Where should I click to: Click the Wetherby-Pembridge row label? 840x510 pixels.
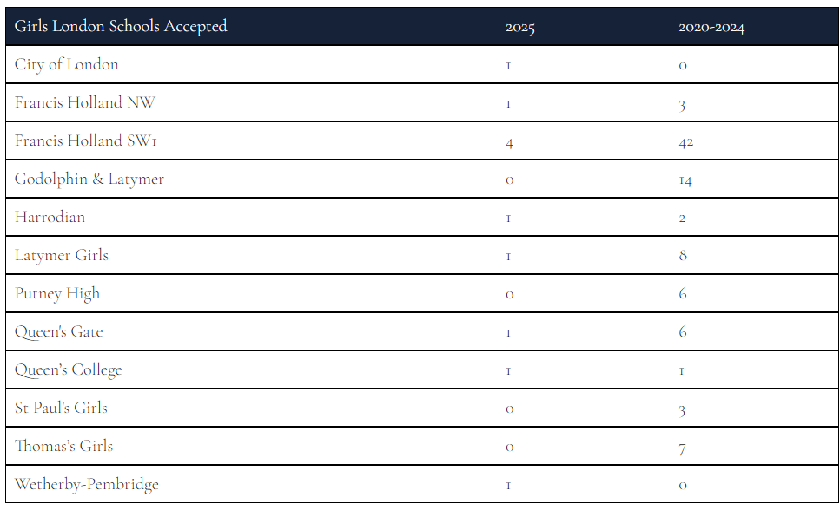coord(87,484)
